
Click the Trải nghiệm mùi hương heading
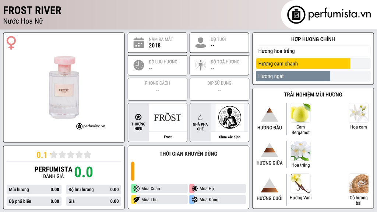[313, 95]
